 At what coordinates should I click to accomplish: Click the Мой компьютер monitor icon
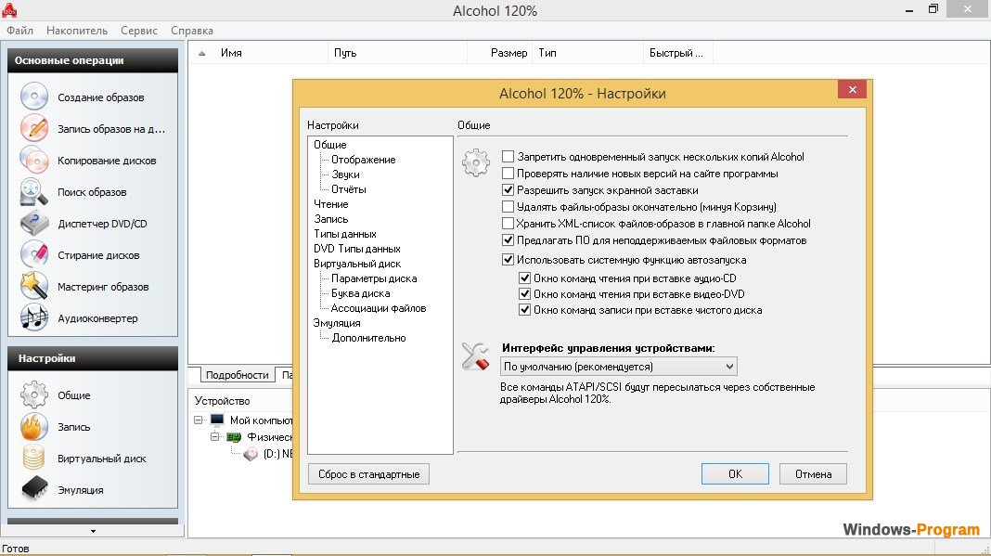[217, 420]
